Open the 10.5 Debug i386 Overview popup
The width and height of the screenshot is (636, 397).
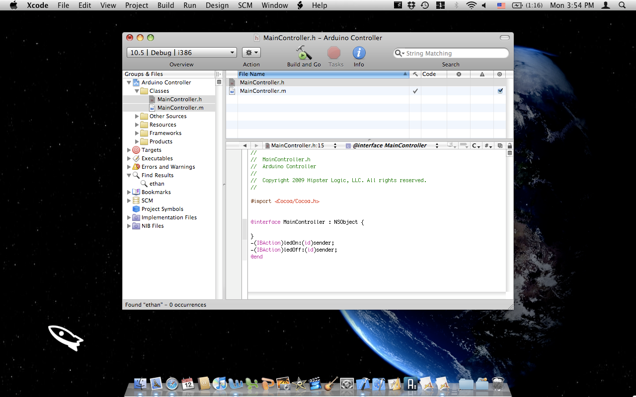(182, 53)
